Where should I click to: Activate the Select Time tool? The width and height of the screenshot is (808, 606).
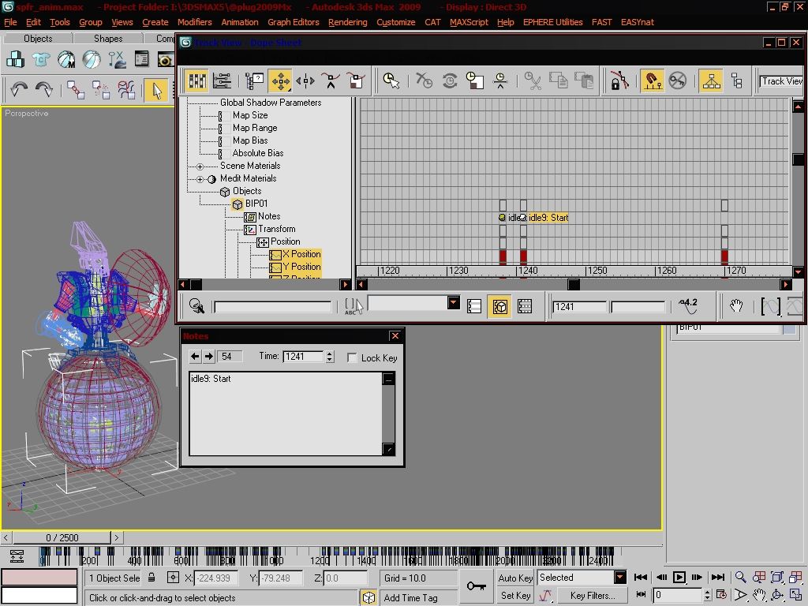click(x=391, y=81)
